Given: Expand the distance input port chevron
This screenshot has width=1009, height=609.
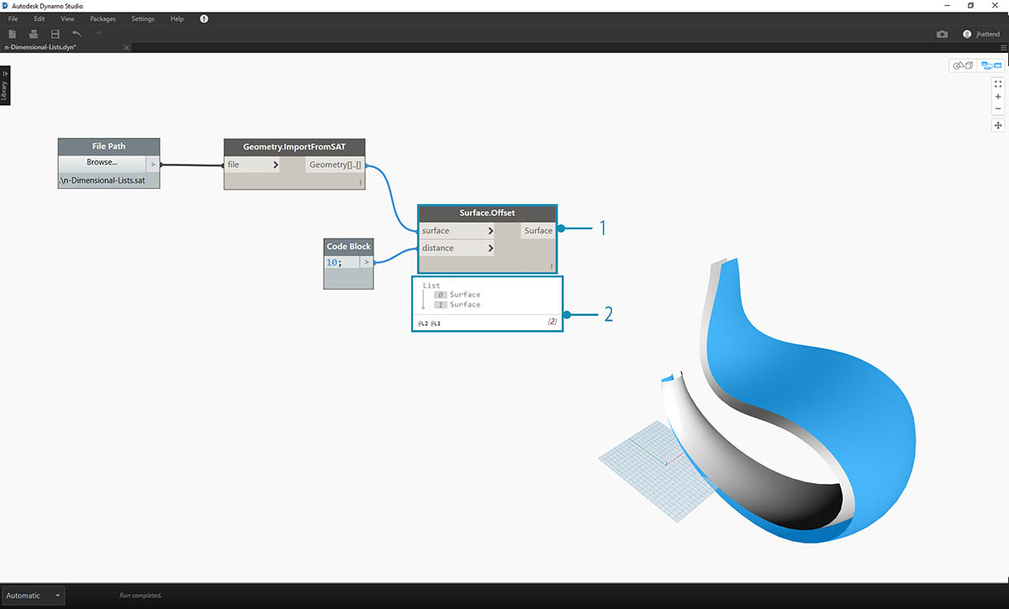Looking at the screenshot, I should pos(490,249).
